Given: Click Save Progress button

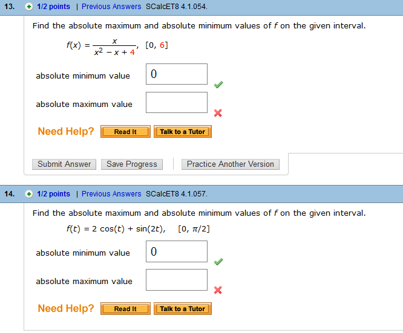Looking at the screenshot, I should [132, 164].
